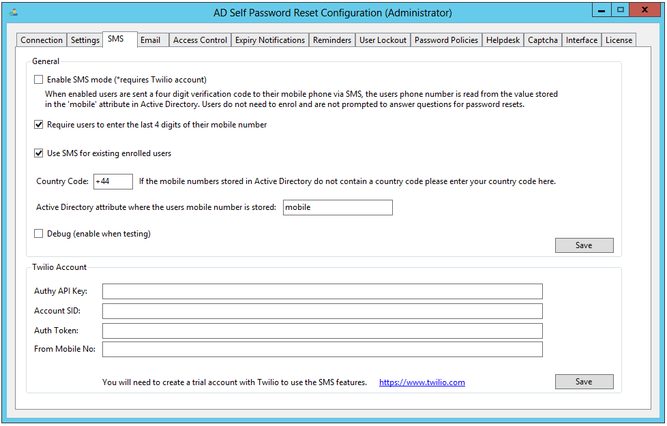
Task: Open the twilio.com link
Action: (x=422, y=382)
